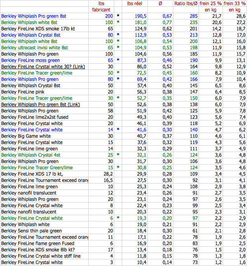Click the real lbs value 41,6
Viewport: 247px width, 266px height.
142,130
